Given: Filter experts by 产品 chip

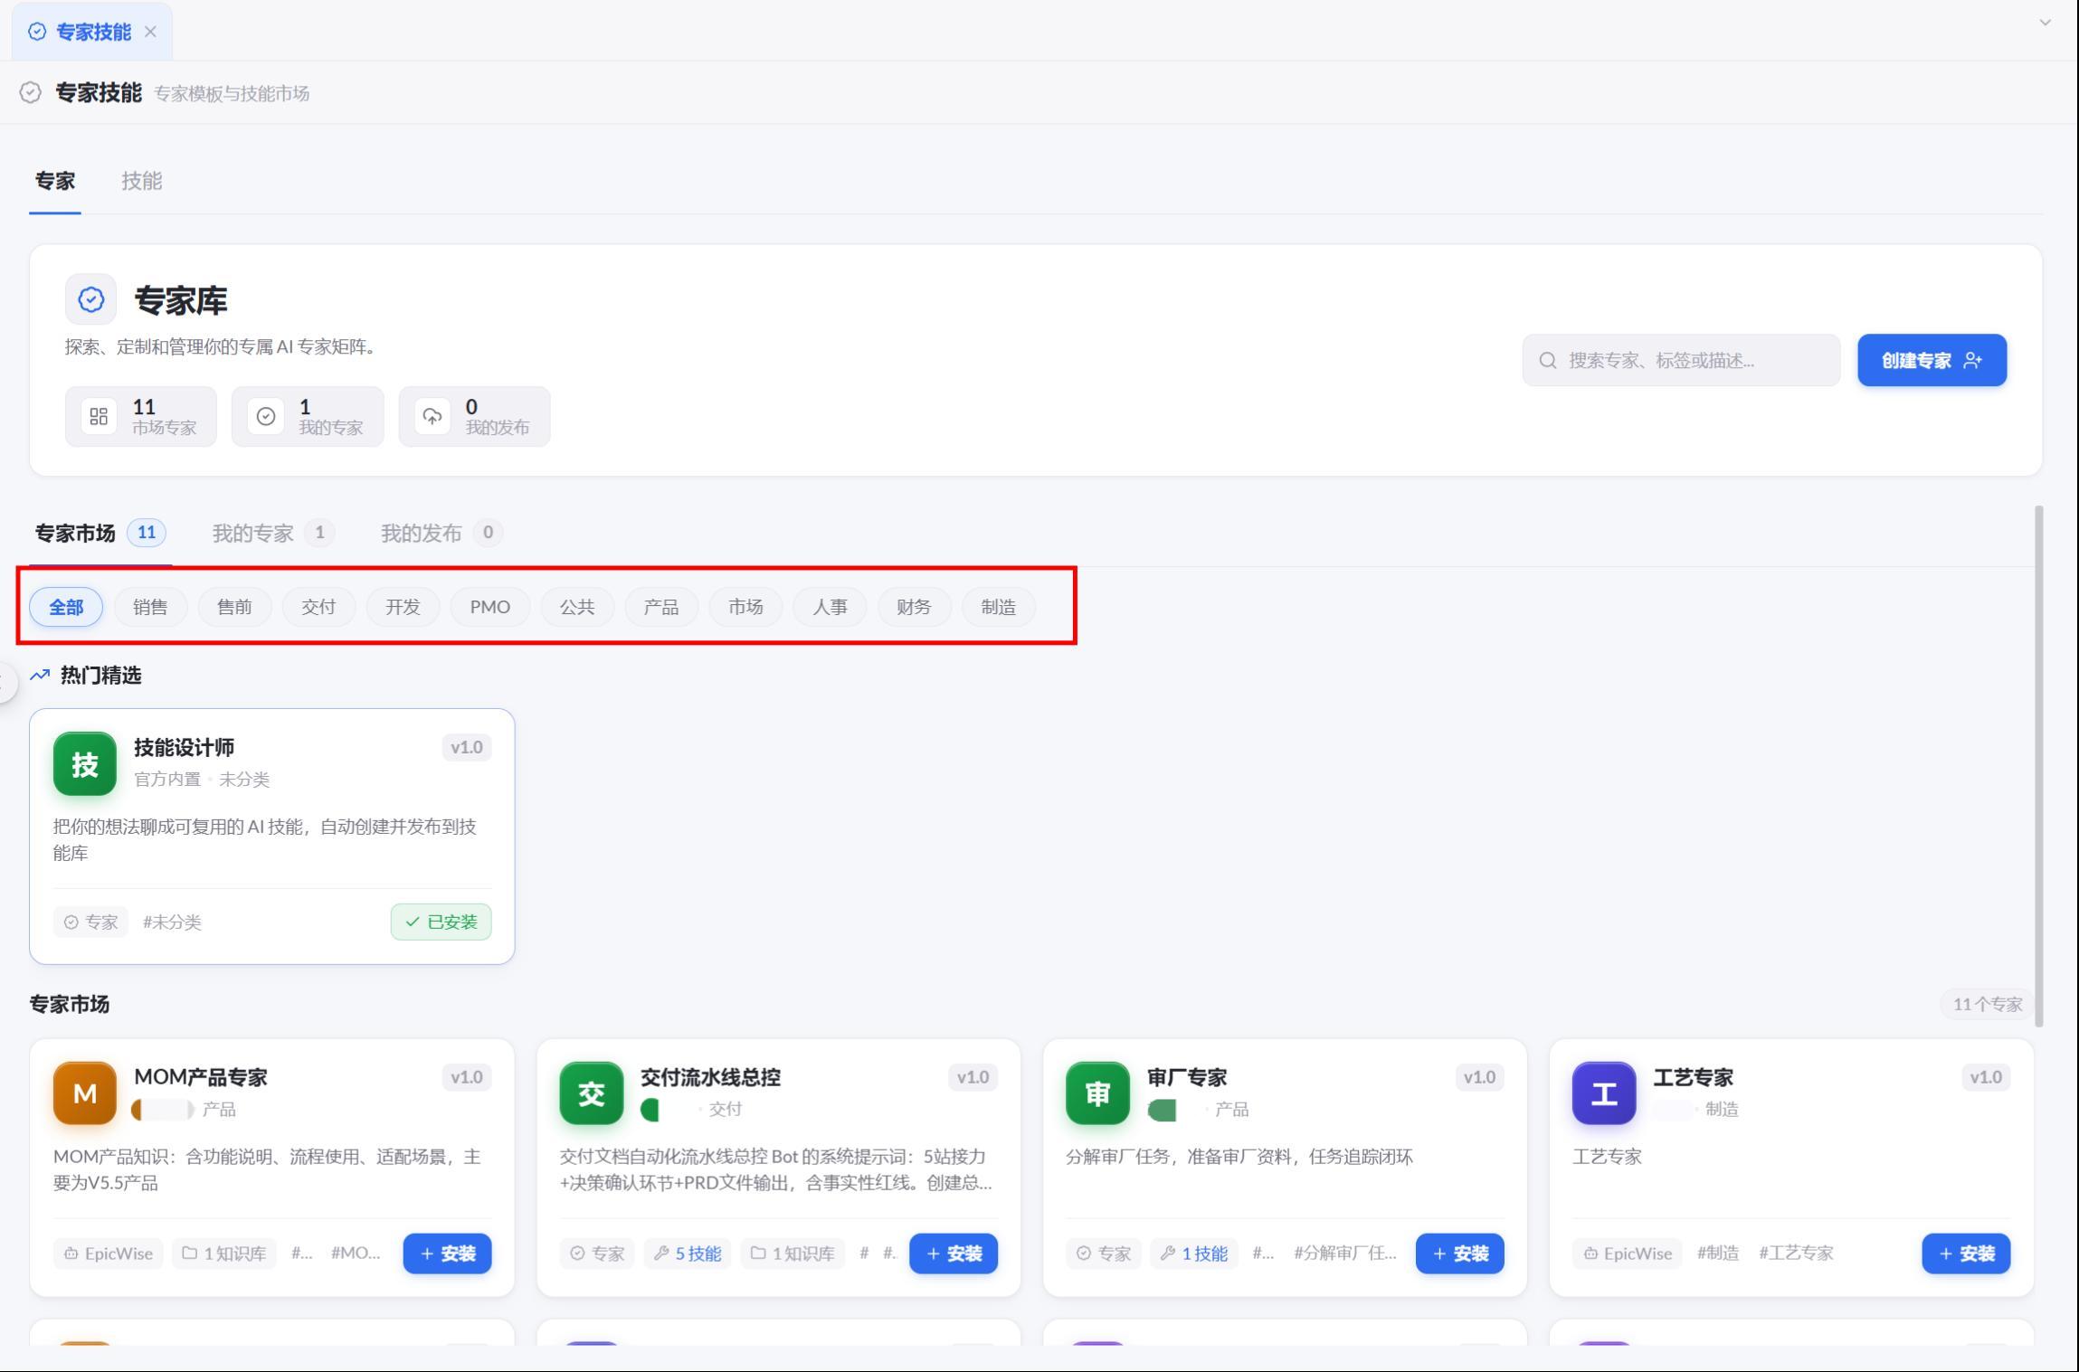Looking at the screenshot, I should [x=661, y=607].
